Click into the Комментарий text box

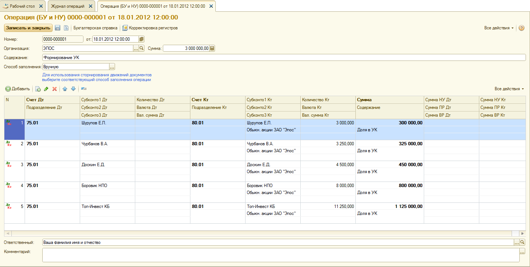[x=281, y=255]
